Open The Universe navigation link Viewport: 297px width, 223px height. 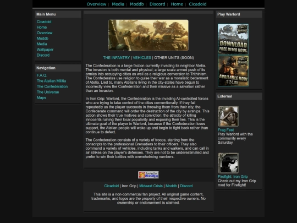(x=48, y=92)
